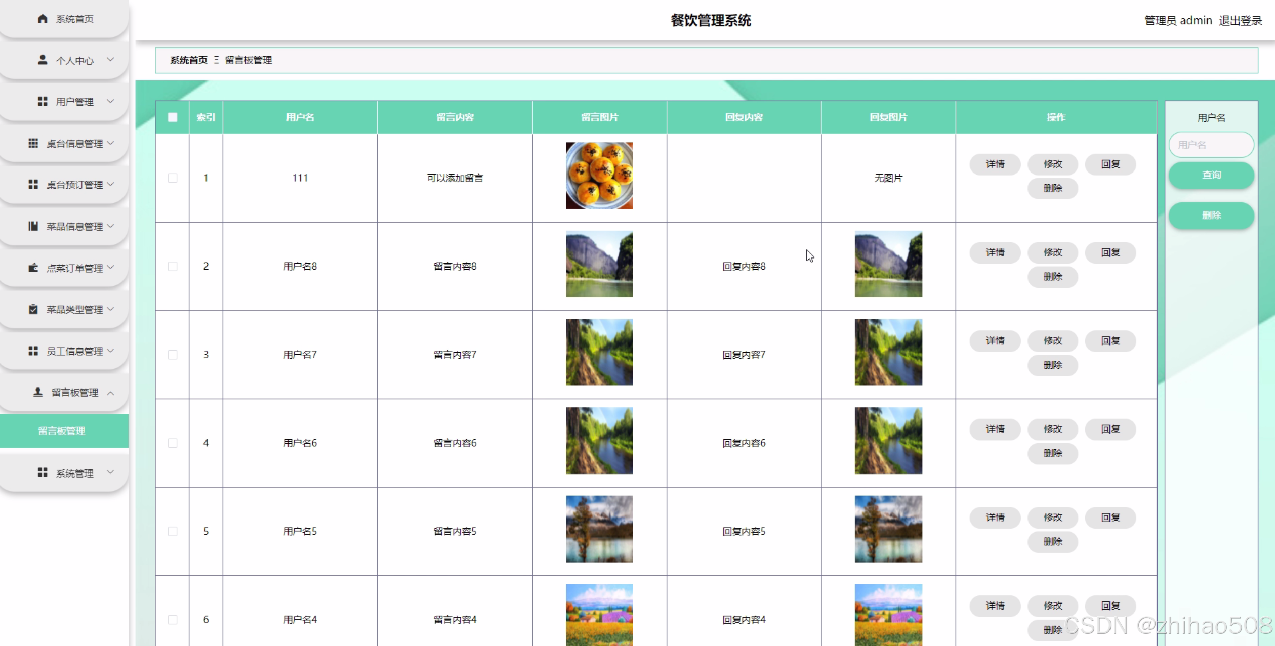Click the 用户名 search input field
This screenshot has width=1275, height=646.
pyautogui.click(x=1211, y=145)
